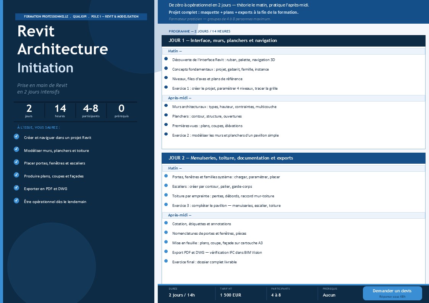429x303 pixels.
Task: Click the 'Revit Architecture' title
Action: coord(63,40)
